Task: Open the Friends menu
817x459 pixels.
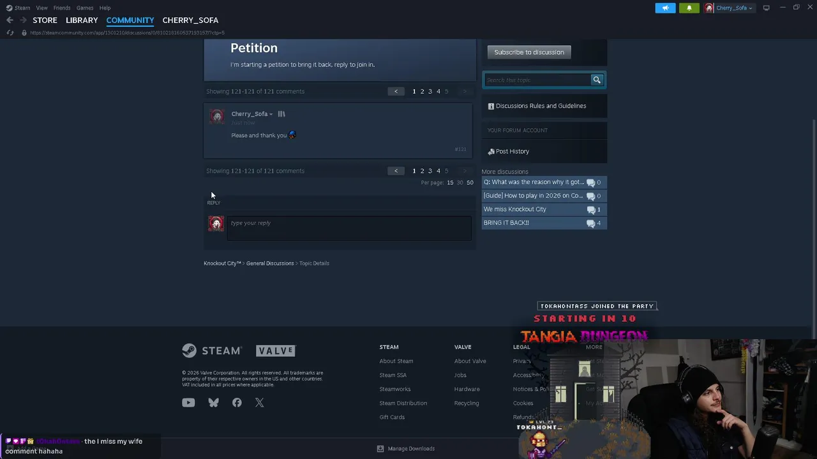Action: coord(62,8)
